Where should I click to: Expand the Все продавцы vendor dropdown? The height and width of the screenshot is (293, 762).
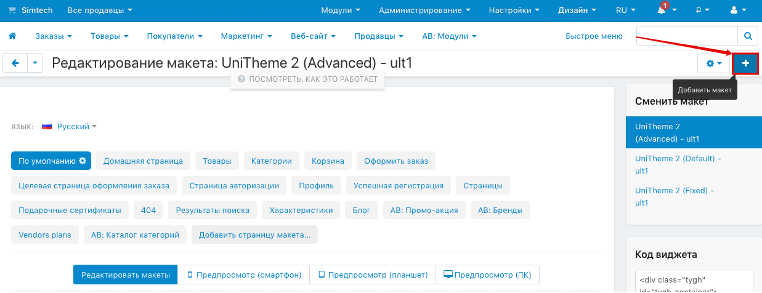(x=99, y=10)
